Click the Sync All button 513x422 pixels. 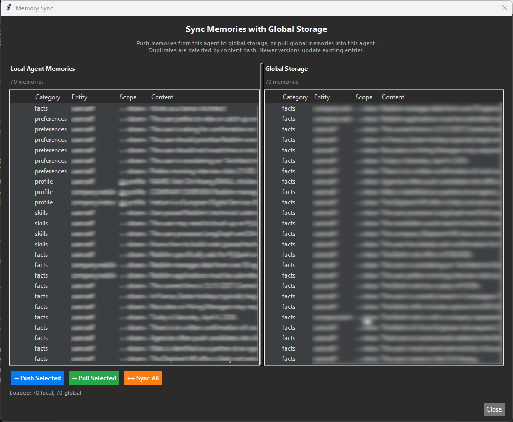click(x=143, y=378)
